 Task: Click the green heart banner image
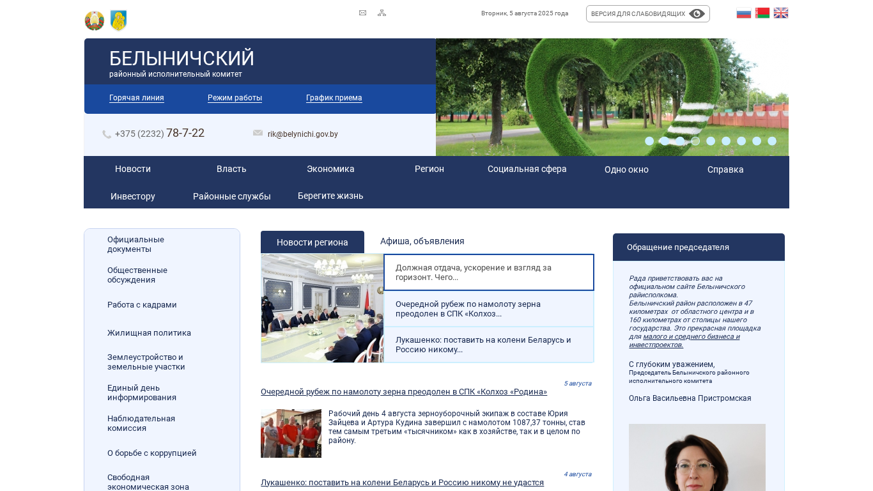click(x=612, y=97)
